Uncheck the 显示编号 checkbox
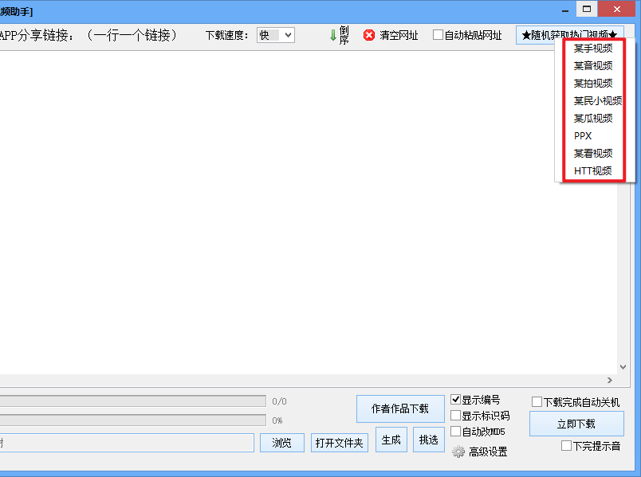Viewport: 641px width, 477px height. click(x=455, y=399)
